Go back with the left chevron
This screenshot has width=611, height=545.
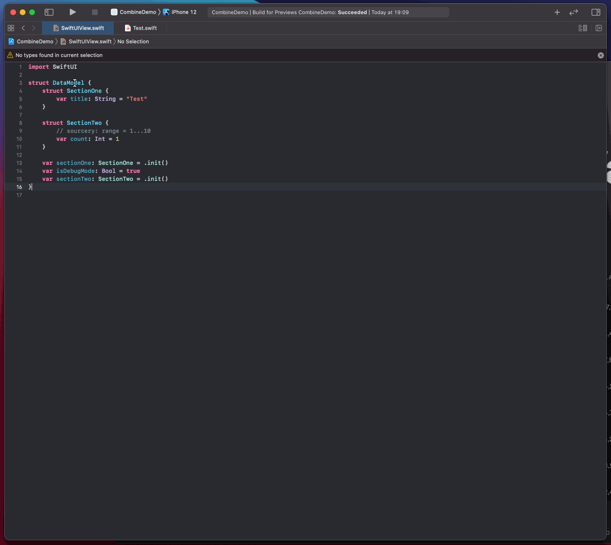(x=23, y=28)
